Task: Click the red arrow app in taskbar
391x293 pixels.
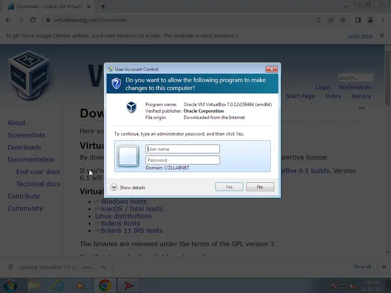Action: (129, 285)
